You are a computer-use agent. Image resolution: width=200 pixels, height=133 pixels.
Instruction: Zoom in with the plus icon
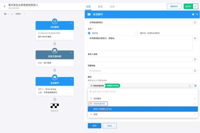point(24,14)
